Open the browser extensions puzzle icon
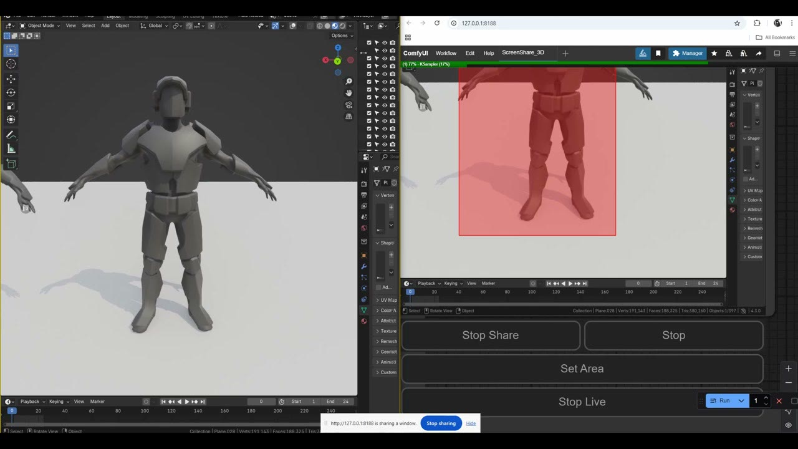 pyautogui.click(x=757, y=23)
